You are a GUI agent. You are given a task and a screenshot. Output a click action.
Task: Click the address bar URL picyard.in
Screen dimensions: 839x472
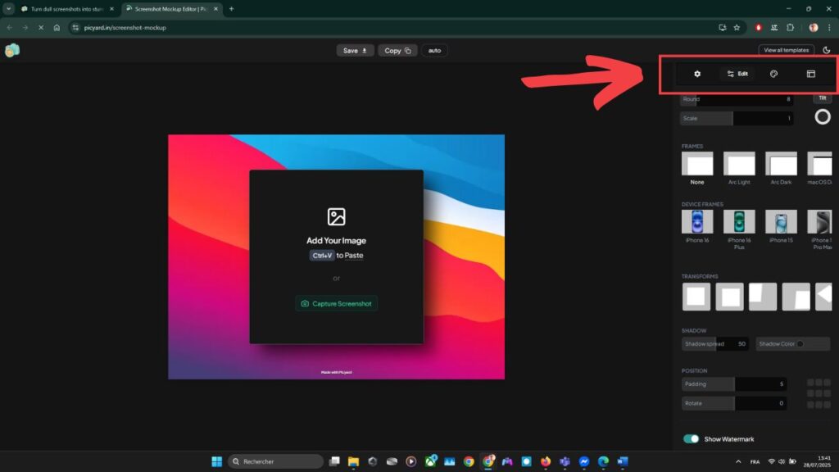[x=125, y=28]
